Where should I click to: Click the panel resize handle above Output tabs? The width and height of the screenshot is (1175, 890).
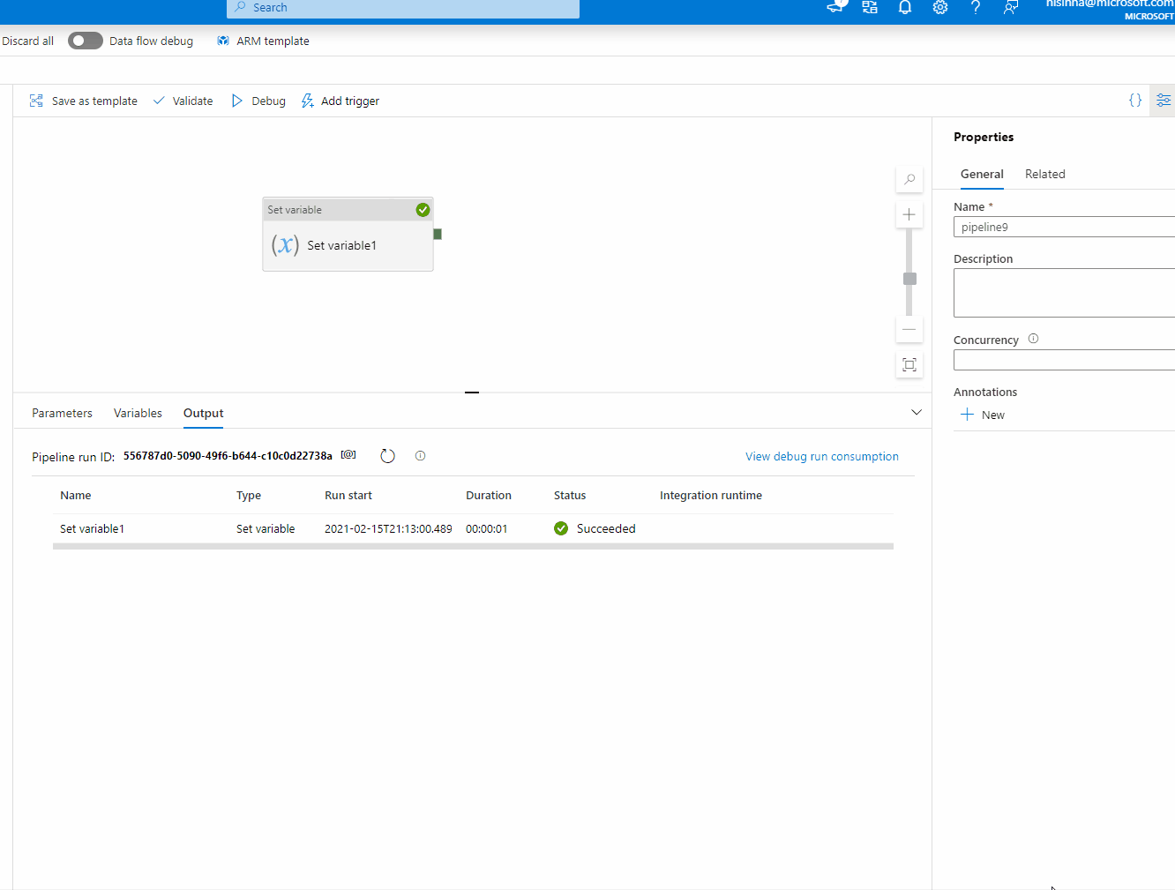tap(472, 392)
